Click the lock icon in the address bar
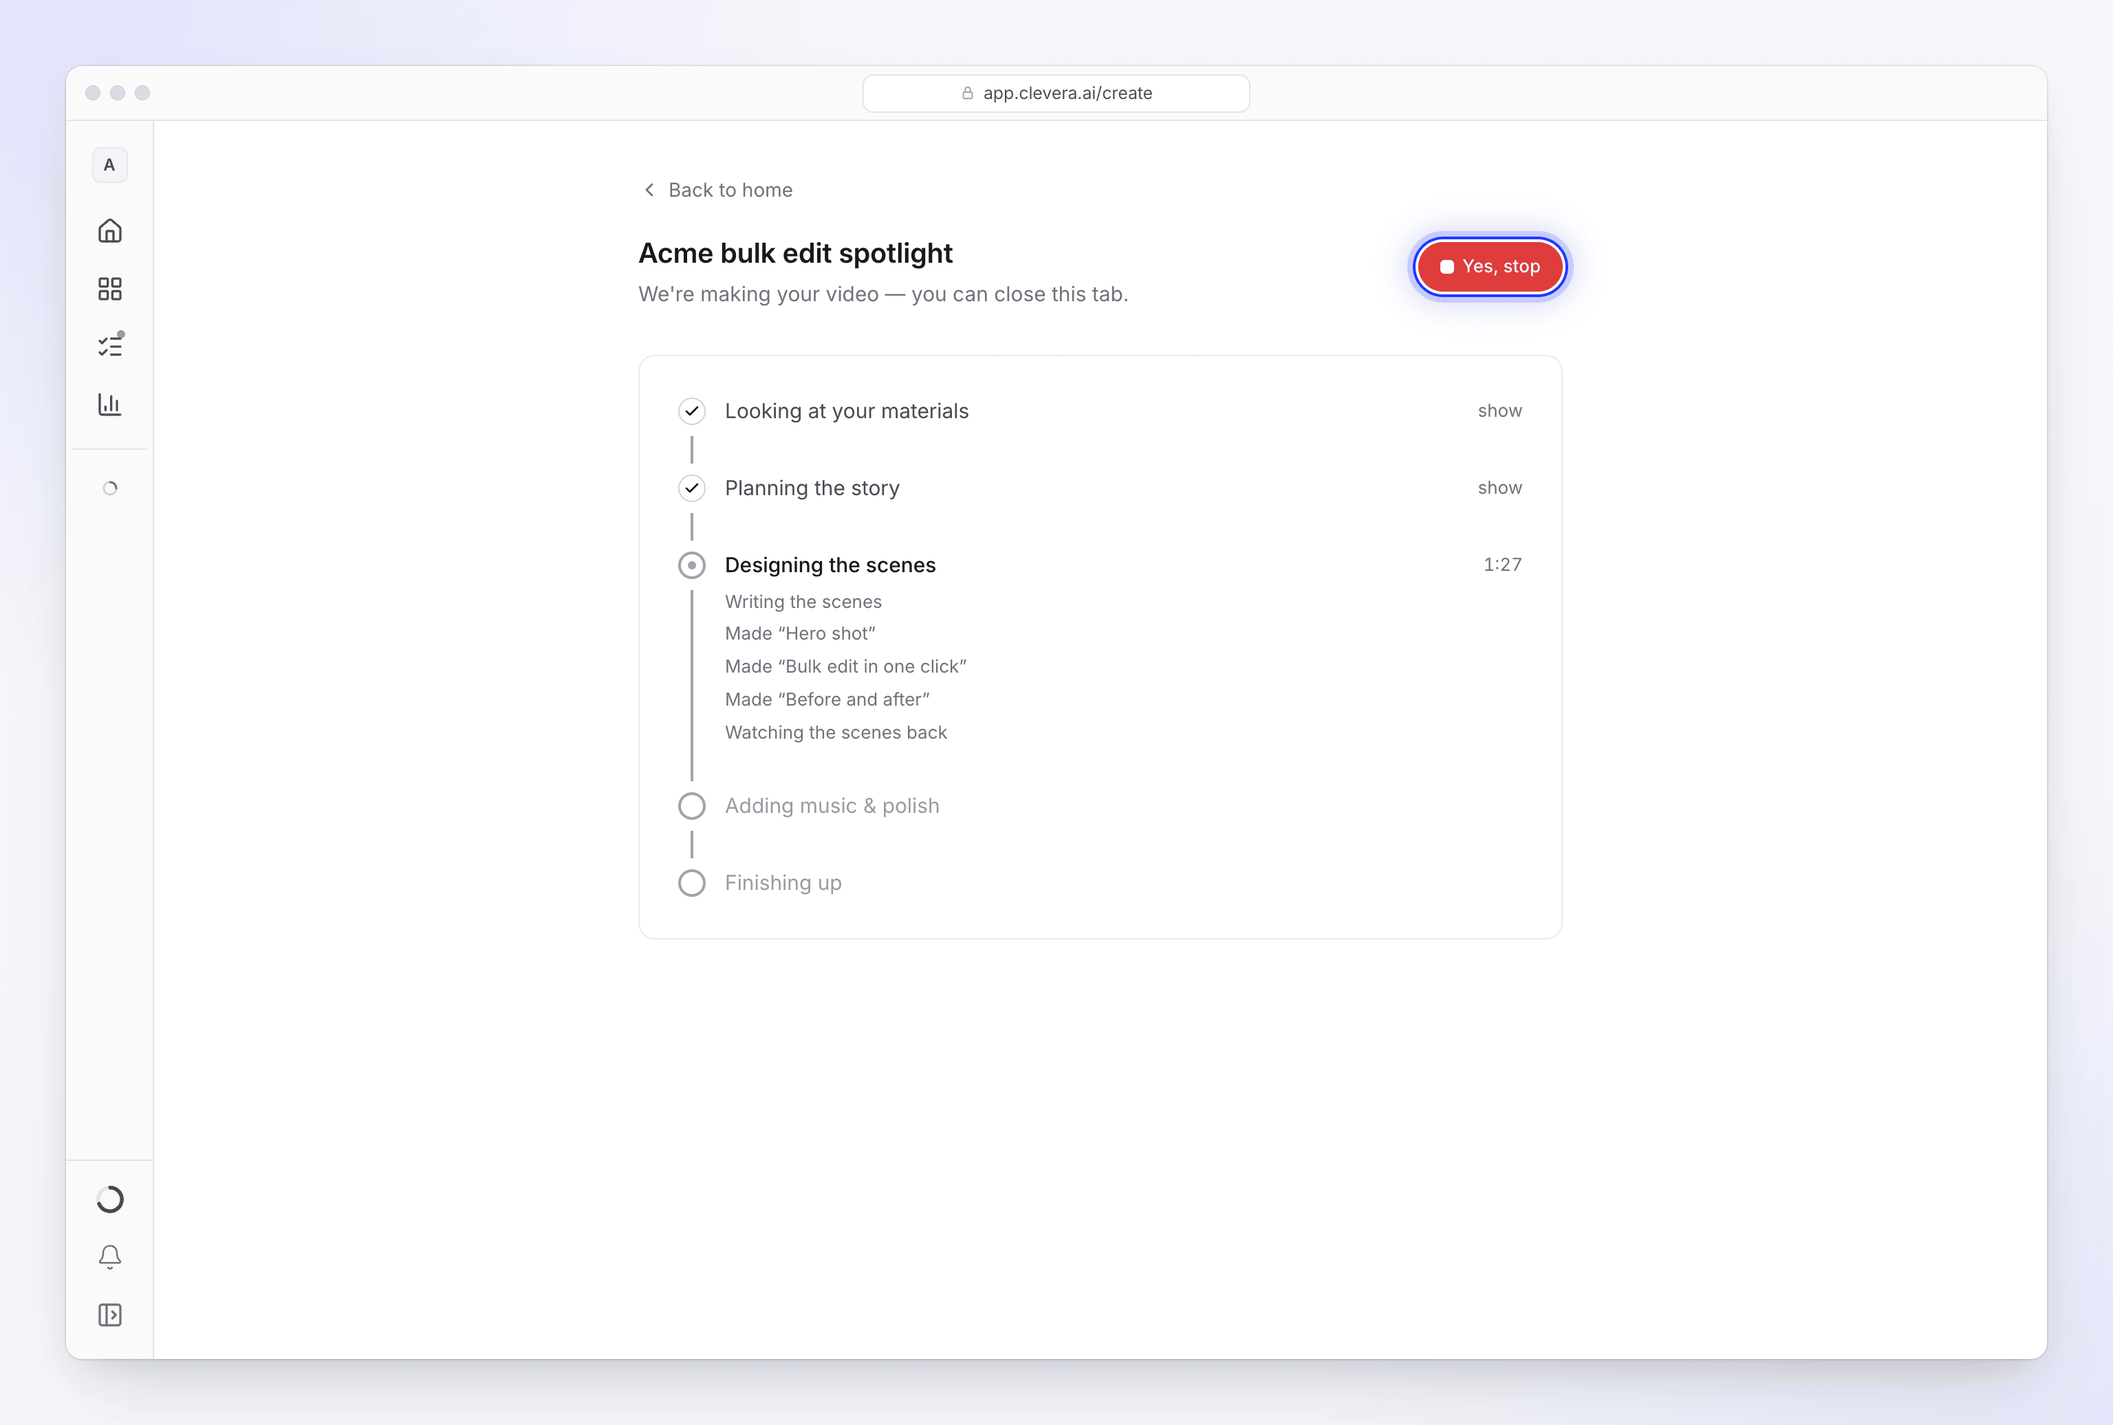The width and height of the screenshot is (2113, 1425). 968,93
